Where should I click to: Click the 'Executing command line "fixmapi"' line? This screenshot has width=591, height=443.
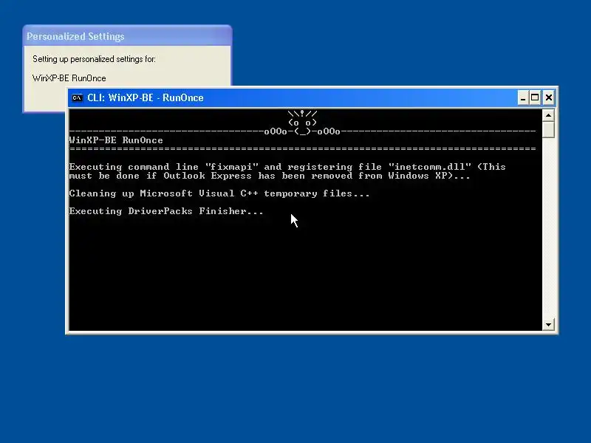pos(287,167)
